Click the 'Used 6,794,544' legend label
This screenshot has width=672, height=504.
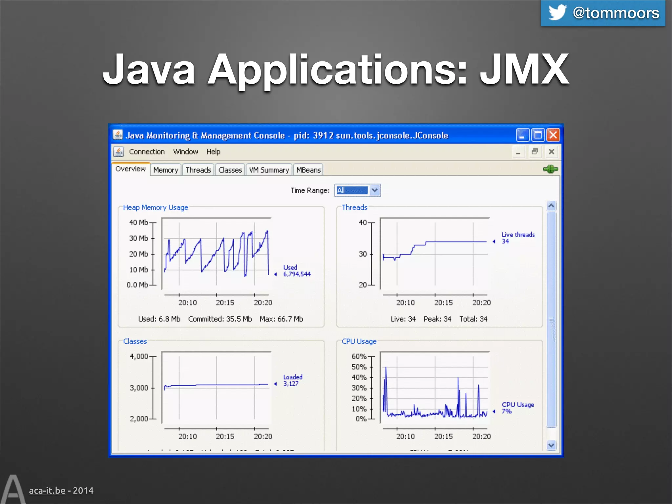tap(297, 271)
